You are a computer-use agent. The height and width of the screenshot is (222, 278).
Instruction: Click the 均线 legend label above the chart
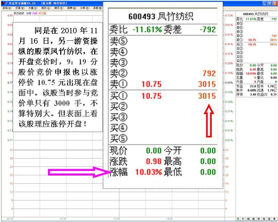pos(35,13)
